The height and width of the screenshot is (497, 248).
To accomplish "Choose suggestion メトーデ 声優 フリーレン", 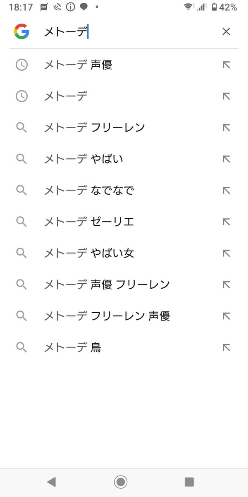I will point(107,285).
